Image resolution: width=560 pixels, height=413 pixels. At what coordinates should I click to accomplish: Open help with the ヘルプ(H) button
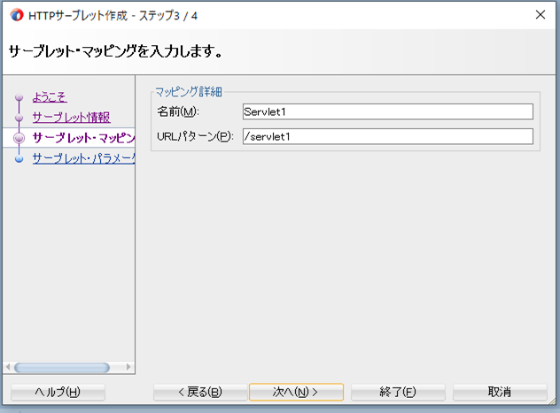click(58, 392)
